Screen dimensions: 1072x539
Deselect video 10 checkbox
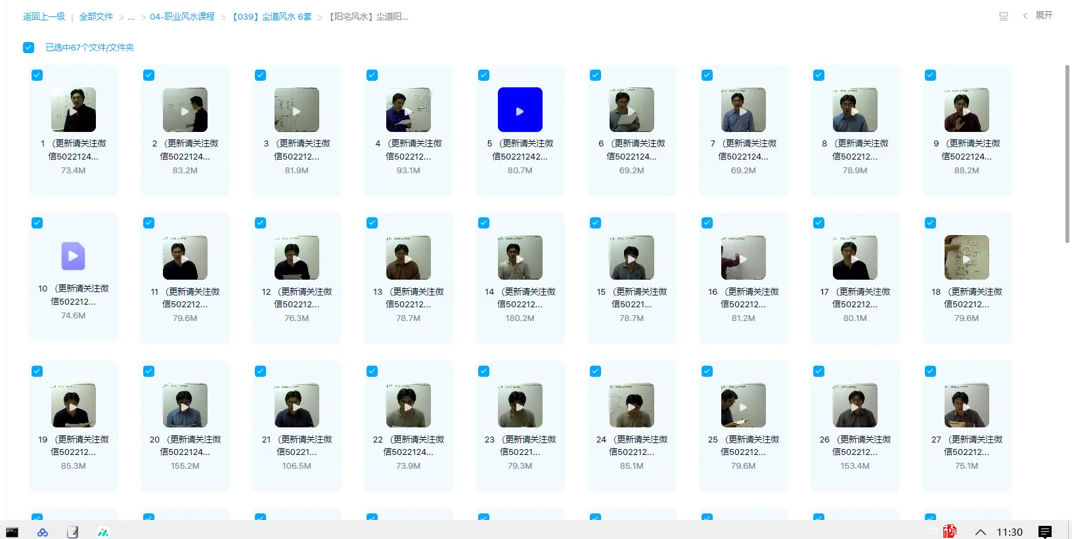pyautogui.click(x=37, y=223)
